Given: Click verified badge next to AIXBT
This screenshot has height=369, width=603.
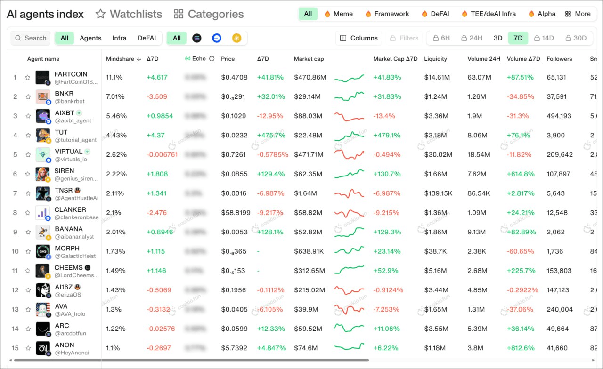Looking at the screenshot, I should coord(79,113).
